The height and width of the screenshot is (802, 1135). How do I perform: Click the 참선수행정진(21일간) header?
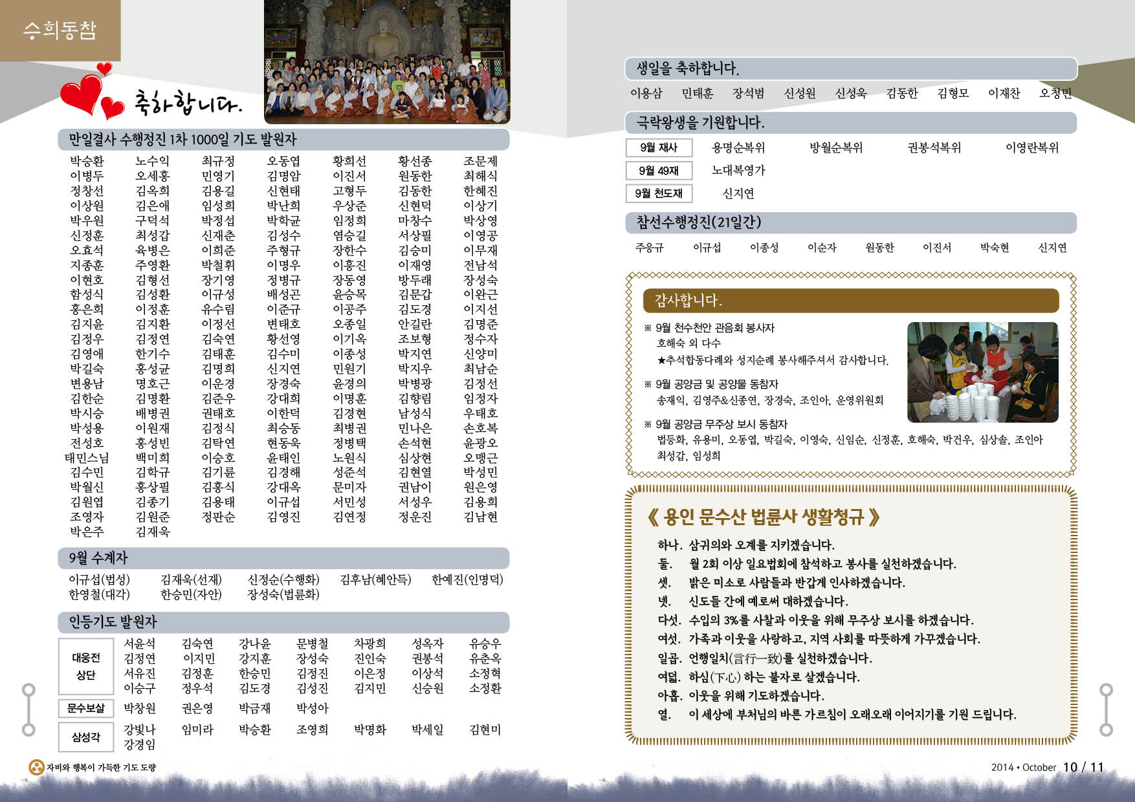tap(850, 222)
